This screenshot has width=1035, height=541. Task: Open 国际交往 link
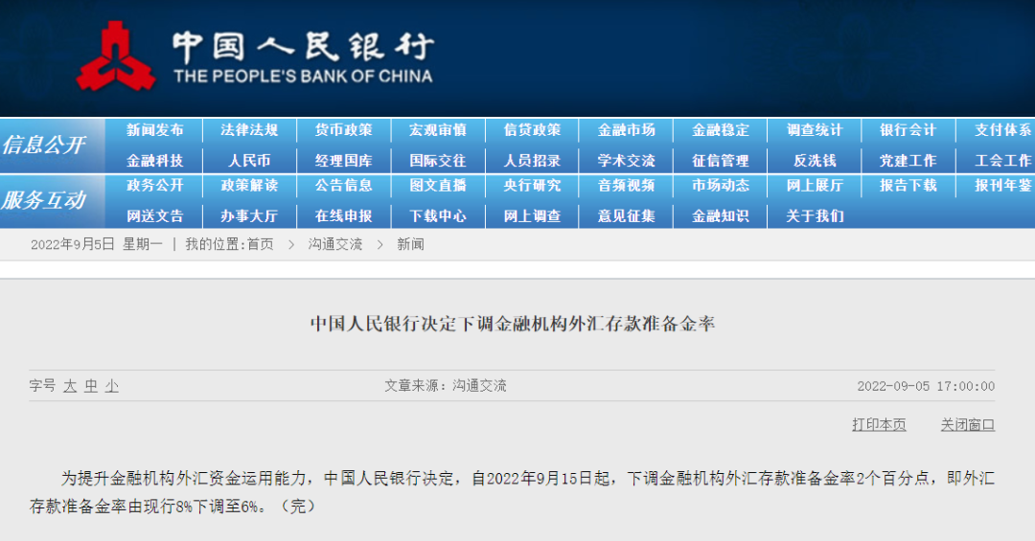438,160
